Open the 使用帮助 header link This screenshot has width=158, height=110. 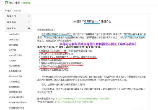click(27, 3)
